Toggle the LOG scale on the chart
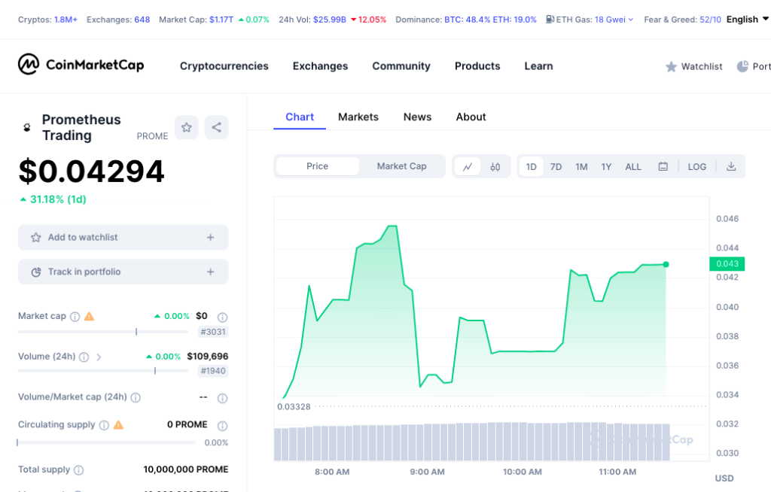 (696, 166)
